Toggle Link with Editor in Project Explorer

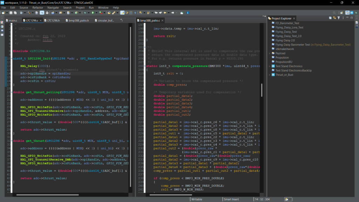(x=334, y=18)
